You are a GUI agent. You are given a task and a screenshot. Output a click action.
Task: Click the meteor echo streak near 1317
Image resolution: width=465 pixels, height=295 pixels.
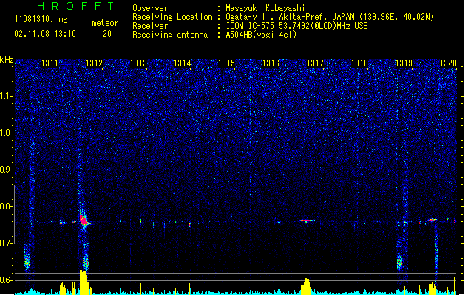coord(306,221)
